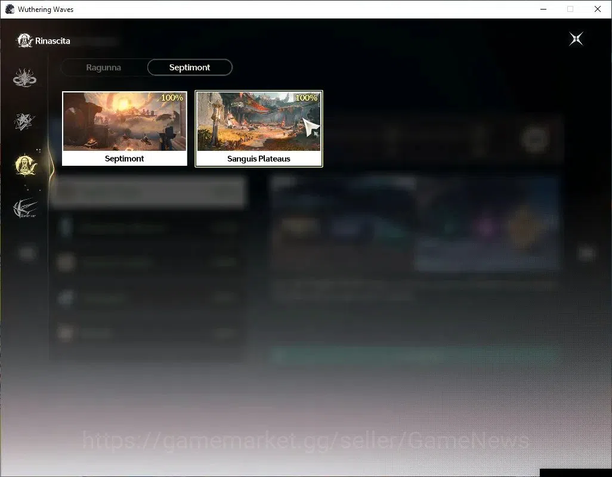Open the Septimont area card
This screenshot has width=612, height=477.
tap(125, 129)
